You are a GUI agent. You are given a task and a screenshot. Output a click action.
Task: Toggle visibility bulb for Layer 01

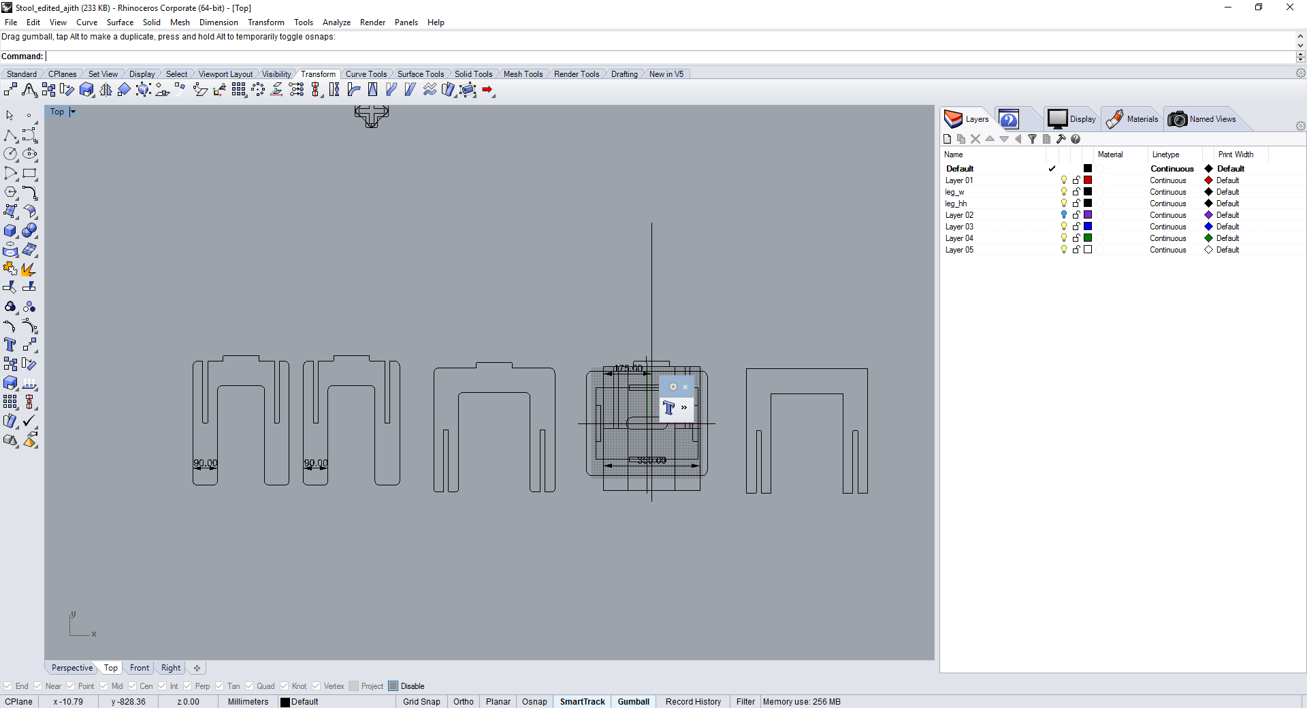(1064, 180)
